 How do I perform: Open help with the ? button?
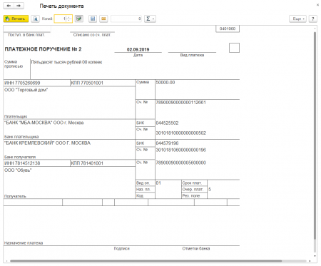(313, 19)
